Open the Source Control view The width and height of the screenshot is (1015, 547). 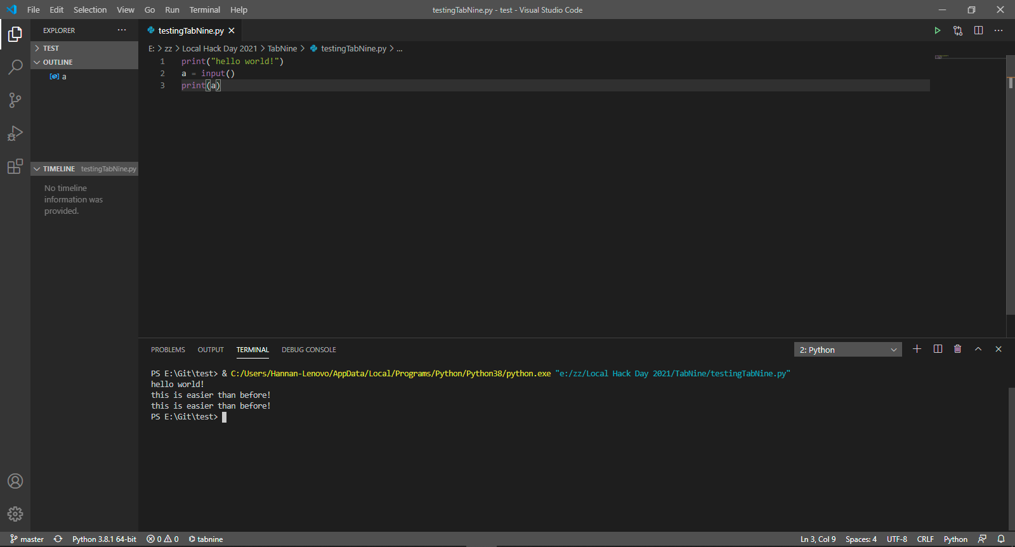point(15,100)
